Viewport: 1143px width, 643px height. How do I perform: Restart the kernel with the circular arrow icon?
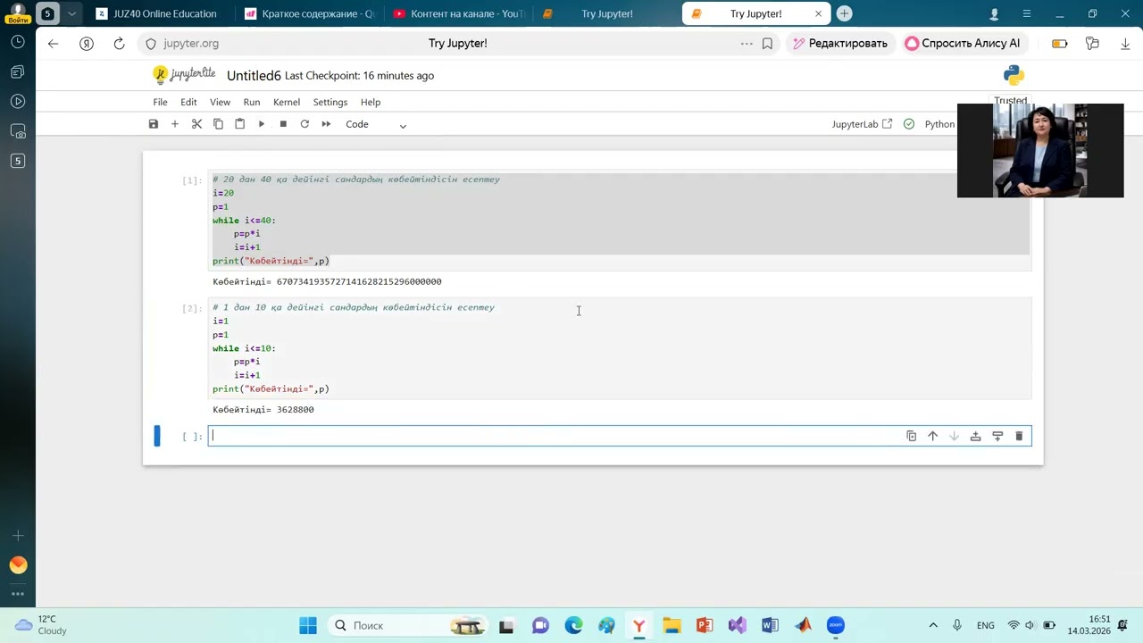(305, 124)
